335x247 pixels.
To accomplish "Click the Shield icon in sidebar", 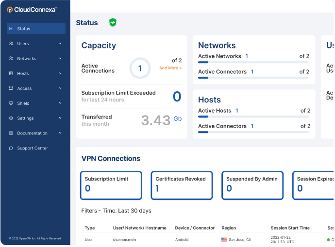I will pos(11,103).
